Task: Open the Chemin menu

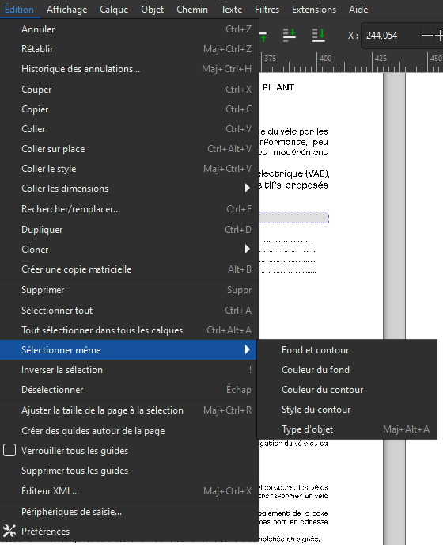Action: click(192, 10)
